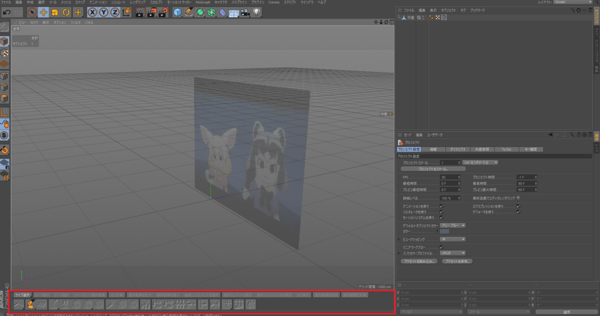Toggle モーションシステムを使う checkbox

click(x=442, y=218)
